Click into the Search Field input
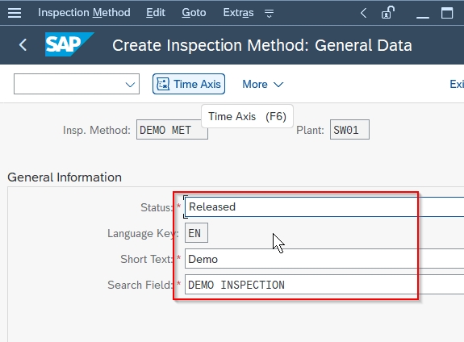The image size is (464, 342). (x=324, y=285)
